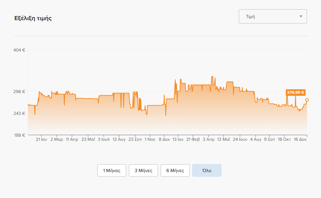The height and width of the screenshot is (198, 321).
Task: Select the 1 Μήνας time range
Action: [112, 170]
